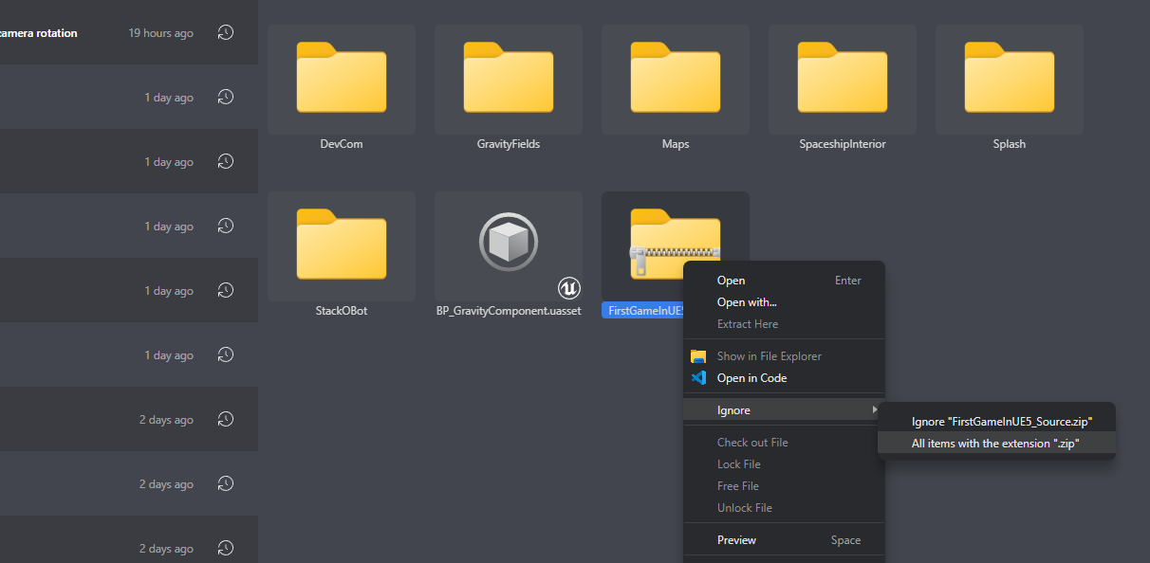
Task: Choose All items with the extension ".zip"
Action: tap(996, 444)
